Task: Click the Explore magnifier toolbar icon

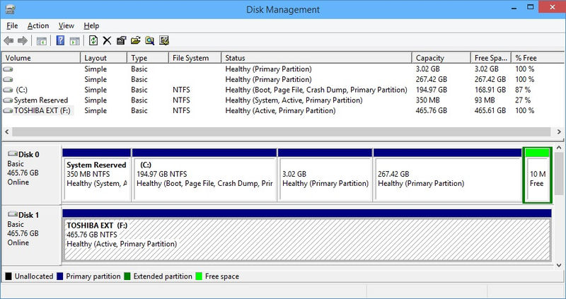Action: pyautogui.click(x=149, y=40)
